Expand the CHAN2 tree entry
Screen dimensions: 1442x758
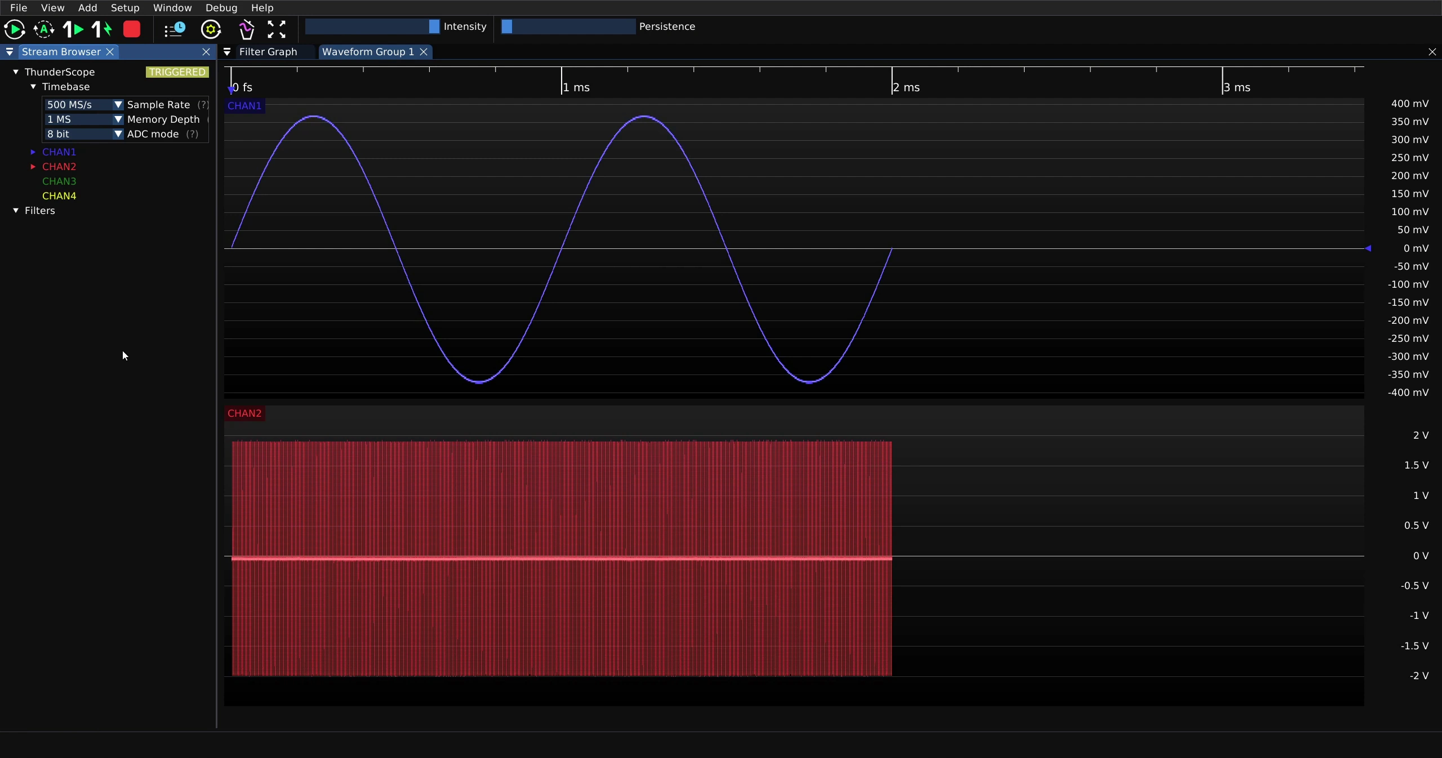pyautogui.click(x=33, y=166)
